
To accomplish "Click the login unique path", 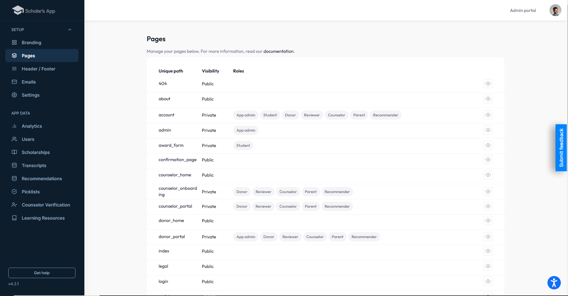I will tap(163, 281).
